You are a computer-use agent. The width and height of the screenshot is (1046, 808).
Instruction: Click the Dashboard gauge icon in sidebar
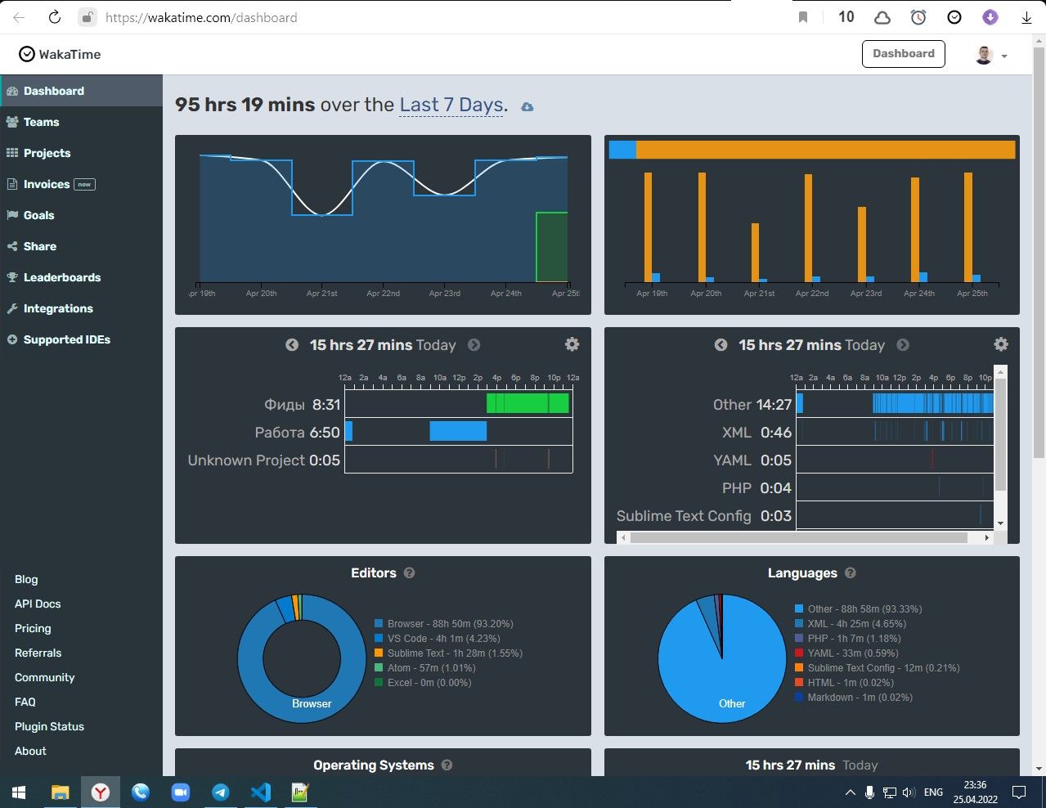coord(12,91)
